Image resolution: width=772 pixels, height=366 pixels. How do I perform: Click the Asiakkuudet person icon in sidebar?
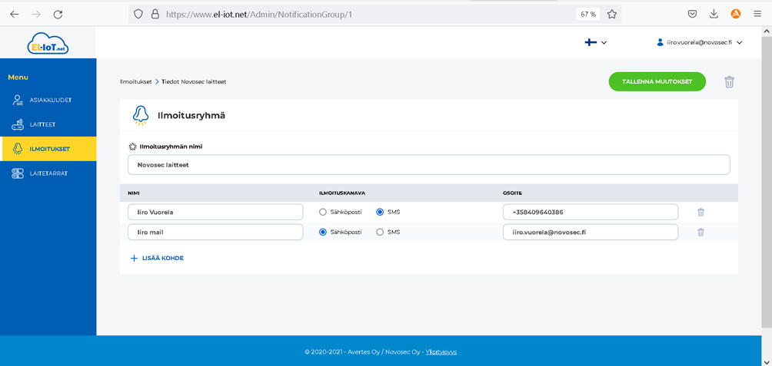pyautogui.click(x=17, y=101)
